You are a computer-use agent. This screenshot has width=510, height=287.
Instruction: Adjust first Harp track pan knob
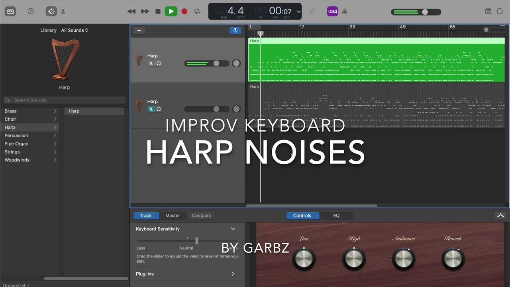pos(236,63)
